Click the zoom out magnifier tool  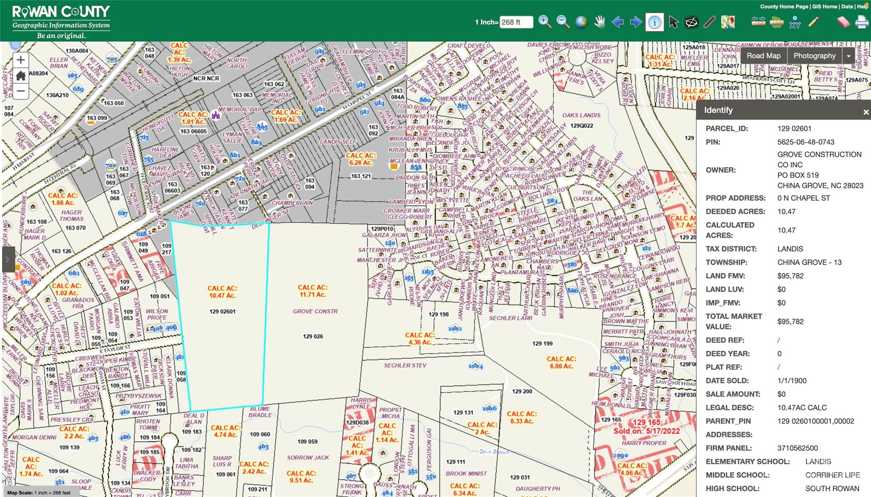pyautogui.click(x=563, y=22)
